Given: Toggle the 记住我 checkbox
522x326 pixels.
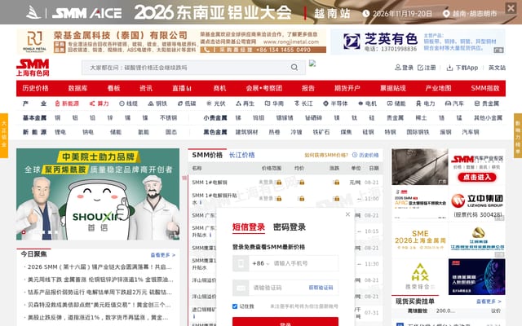Looking at the screenshot, I should coord(235,306).
